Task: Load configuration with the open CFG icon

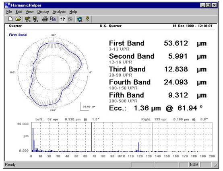Action: [28, 19]
